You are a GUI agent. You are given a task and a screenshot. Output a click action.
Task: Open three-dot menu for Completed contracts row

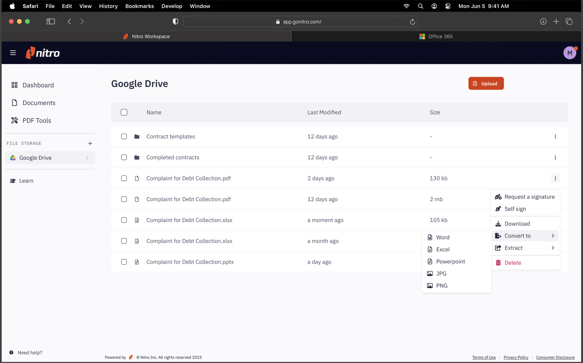coord(555,157)
